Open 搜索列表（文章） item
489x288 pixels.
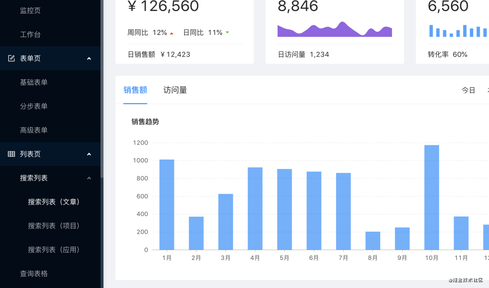point(53,202)
